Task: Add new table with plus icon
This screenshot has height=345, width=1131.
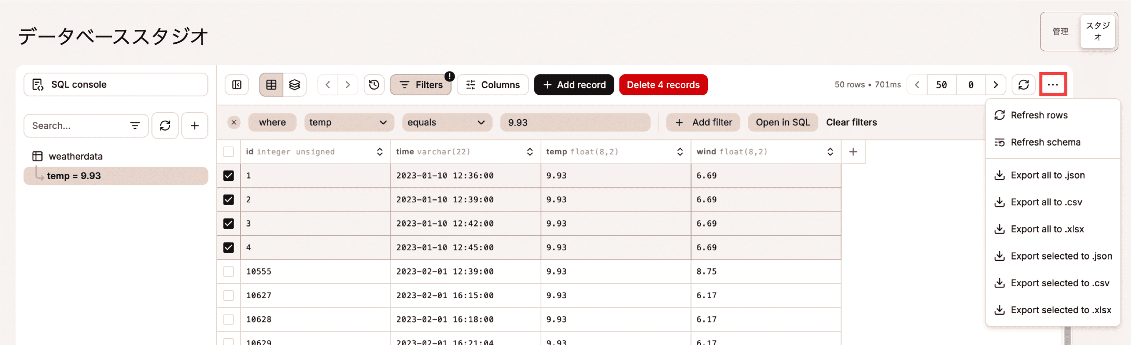Action: click(x=195, y=126)
